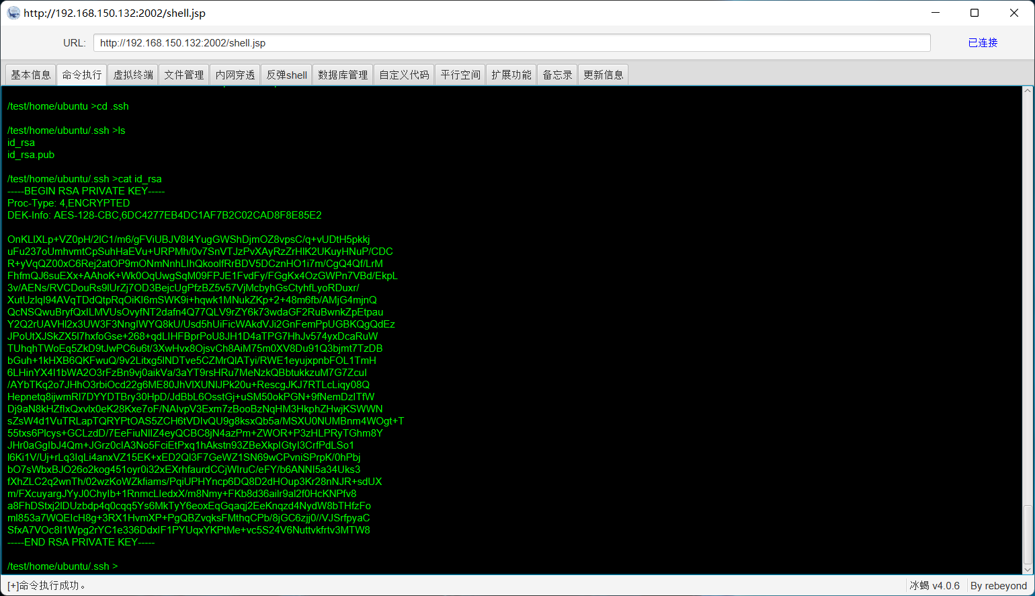Click the '/test/home/ubuntu/.ssh >ls' line
This screenshot has width=1035, height=596.
pyautogui.click(x=67, y=131)
